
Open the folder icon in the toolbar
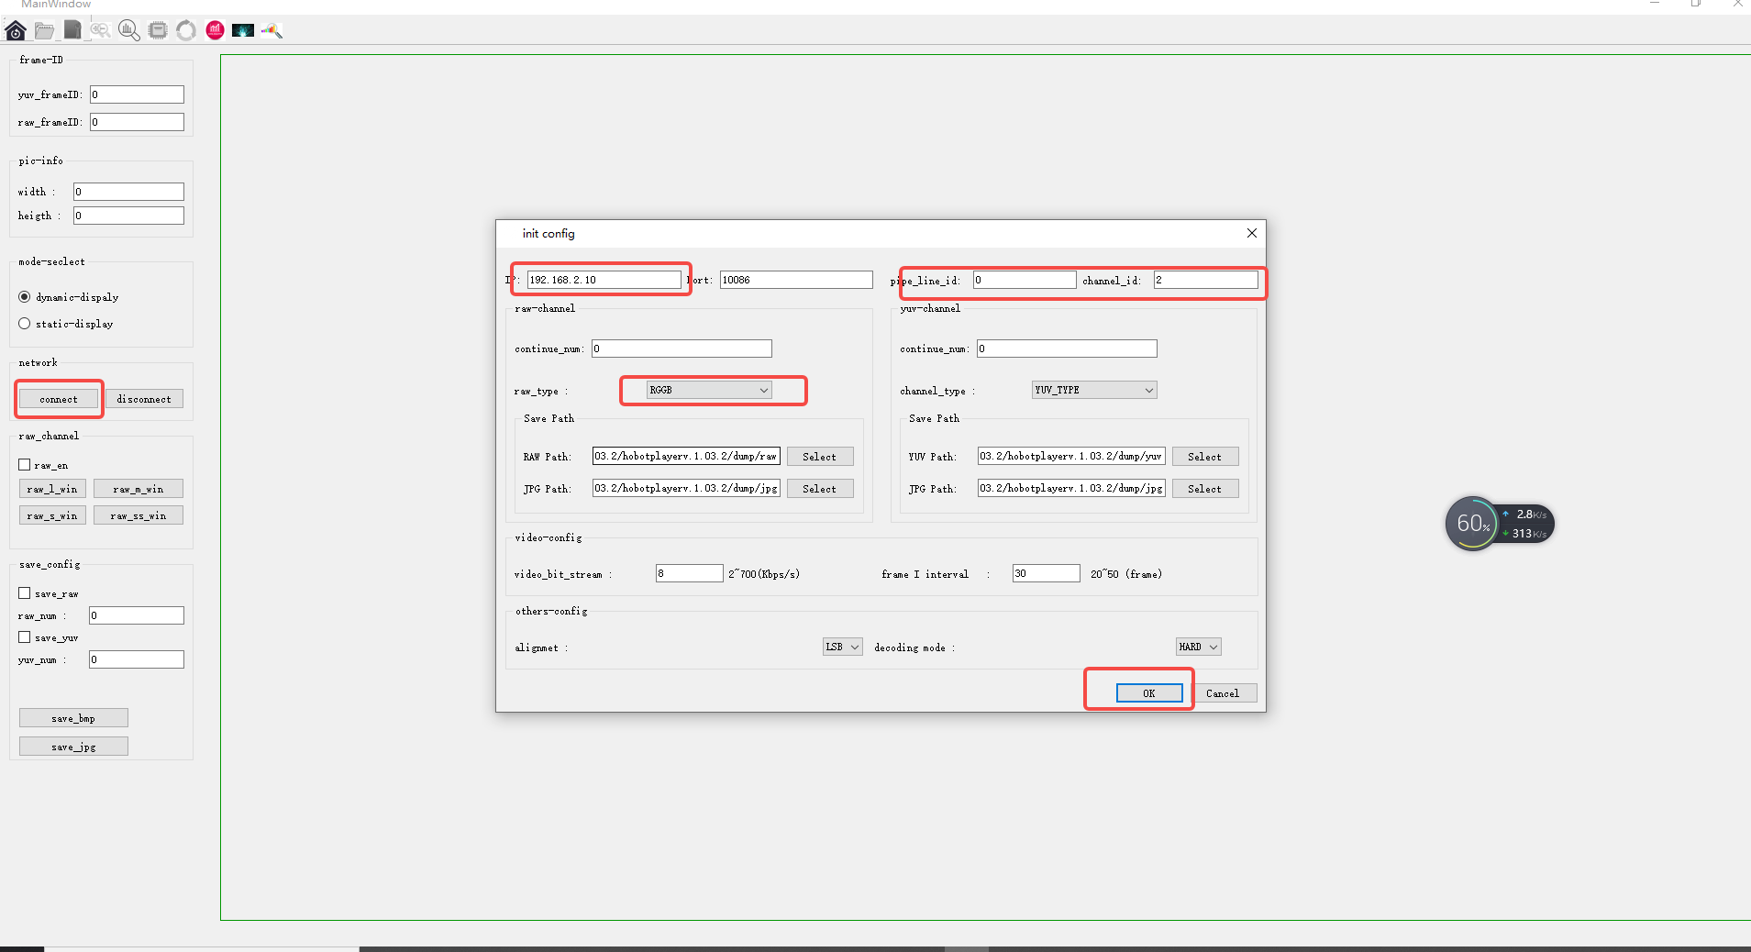44,30
